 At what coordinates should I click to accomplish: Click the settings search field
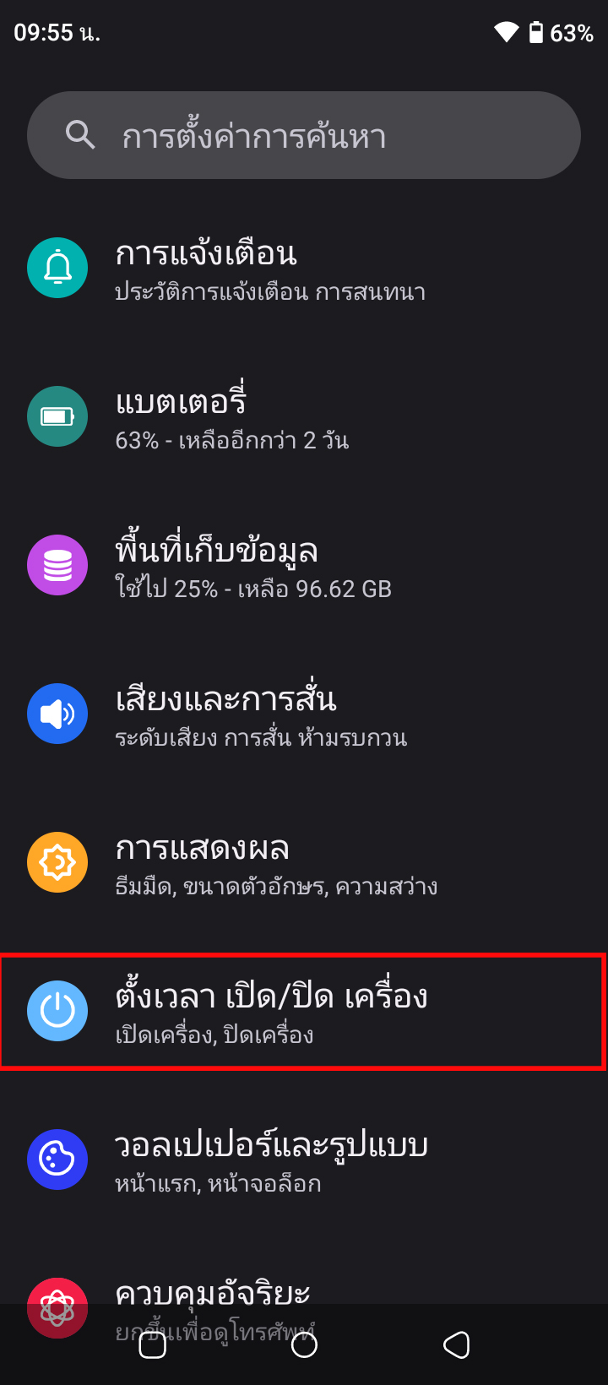pyautogui.click(x=304, y=135)
